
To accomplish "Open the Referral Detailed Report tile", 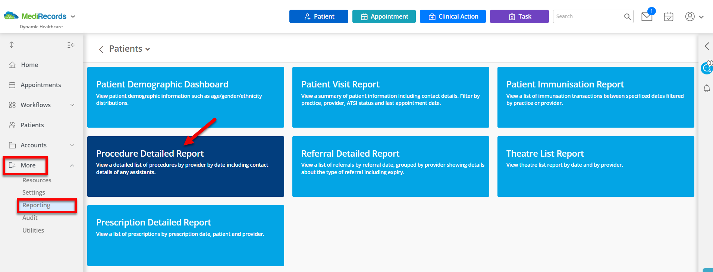I will [391, 166].
